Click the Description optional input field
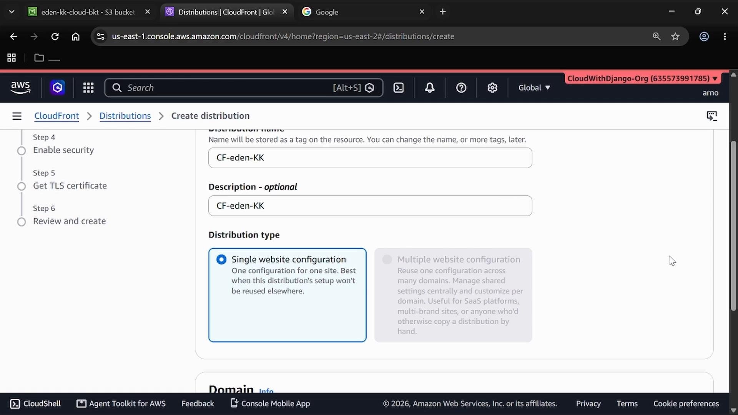Screen dimensions: 738x415 (370, 206)
